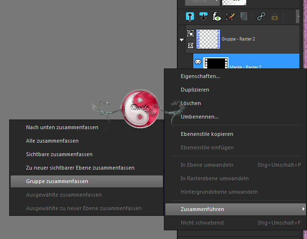
Task: Select Eigenschaften... from context menu
Action: 200,76
